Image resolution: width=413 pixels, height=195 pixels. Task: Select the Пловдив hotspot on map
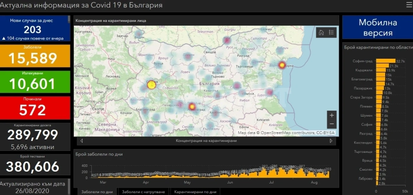192,107
